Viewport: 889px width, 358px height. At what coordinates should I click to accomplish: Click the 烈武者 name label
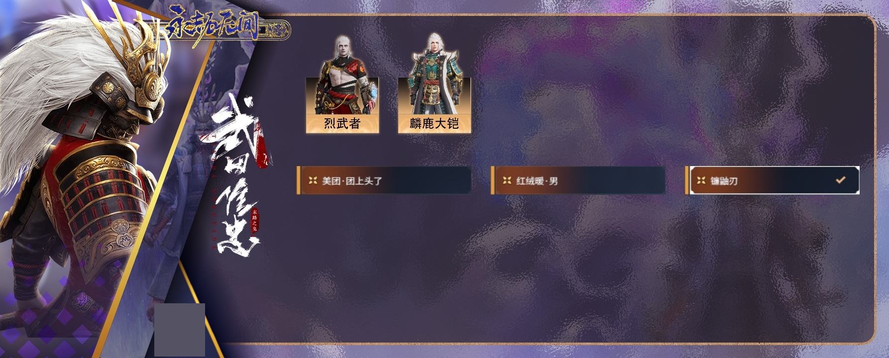click(342, 123)
